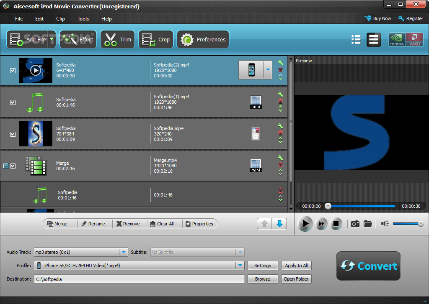The width and height of the screenshot is (429, 304).
Task: Uncheck the Softpedia.mp4 row checkbox
Action: 13,134
